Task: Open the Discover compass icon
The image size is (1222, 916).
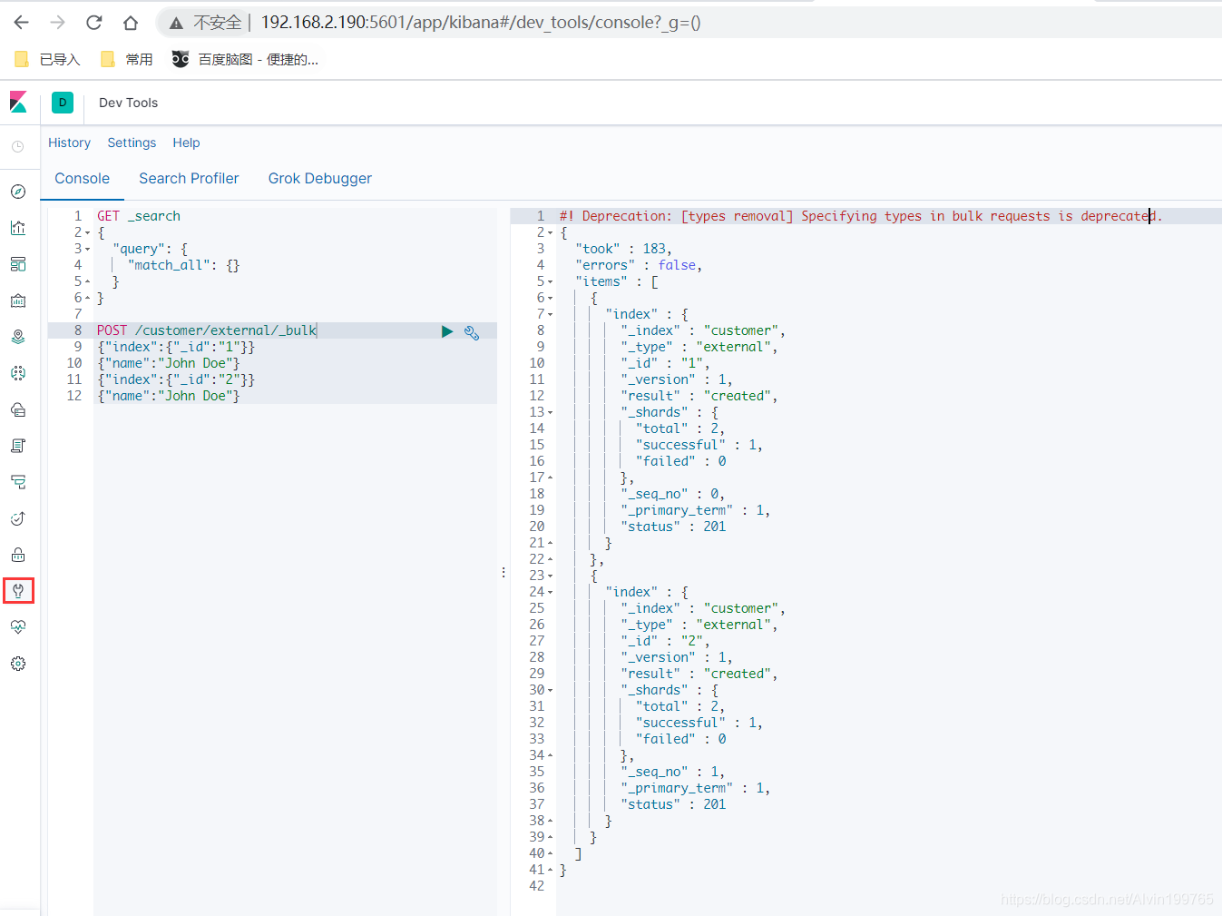Action: pyautogui.click(x=18, y=192)
